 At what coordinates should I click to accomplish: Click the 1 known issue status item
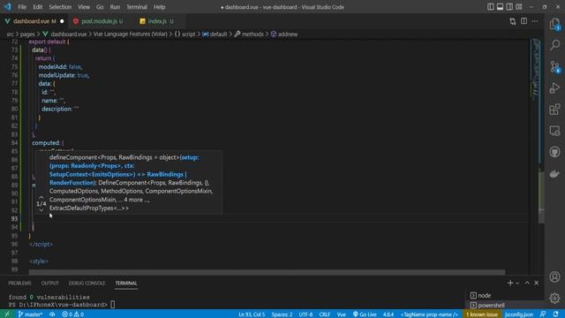481,314
